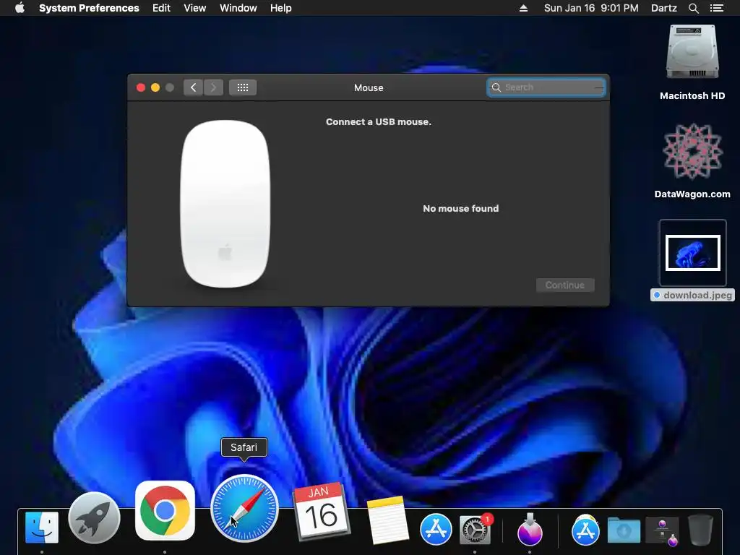Viewport: 740px width, 555px height.
Task: Open Launchpad rocket icon in Dock
Action: [x=95, y=517]
